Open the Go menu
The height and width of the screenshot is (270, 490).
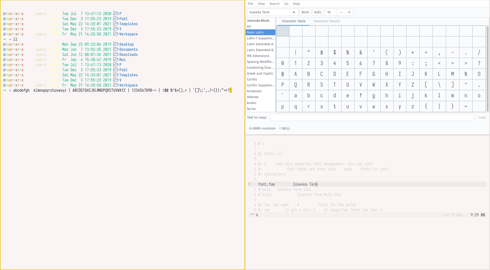[x=286, y=4]
